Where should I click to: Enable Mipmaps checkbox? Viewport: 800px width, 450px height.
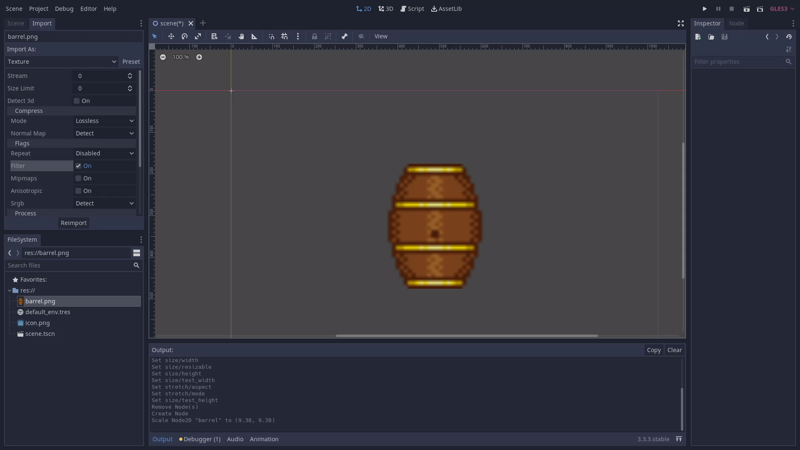(x=78, y=178)
